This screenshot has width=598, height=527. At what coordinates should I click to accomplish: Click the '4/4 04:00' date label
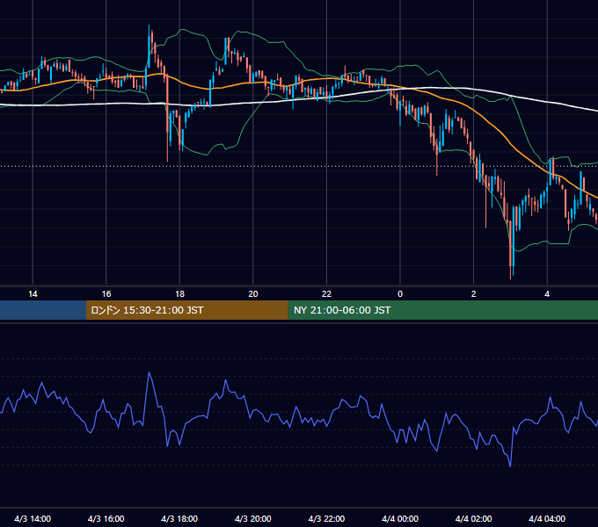[x=547, y=518]
